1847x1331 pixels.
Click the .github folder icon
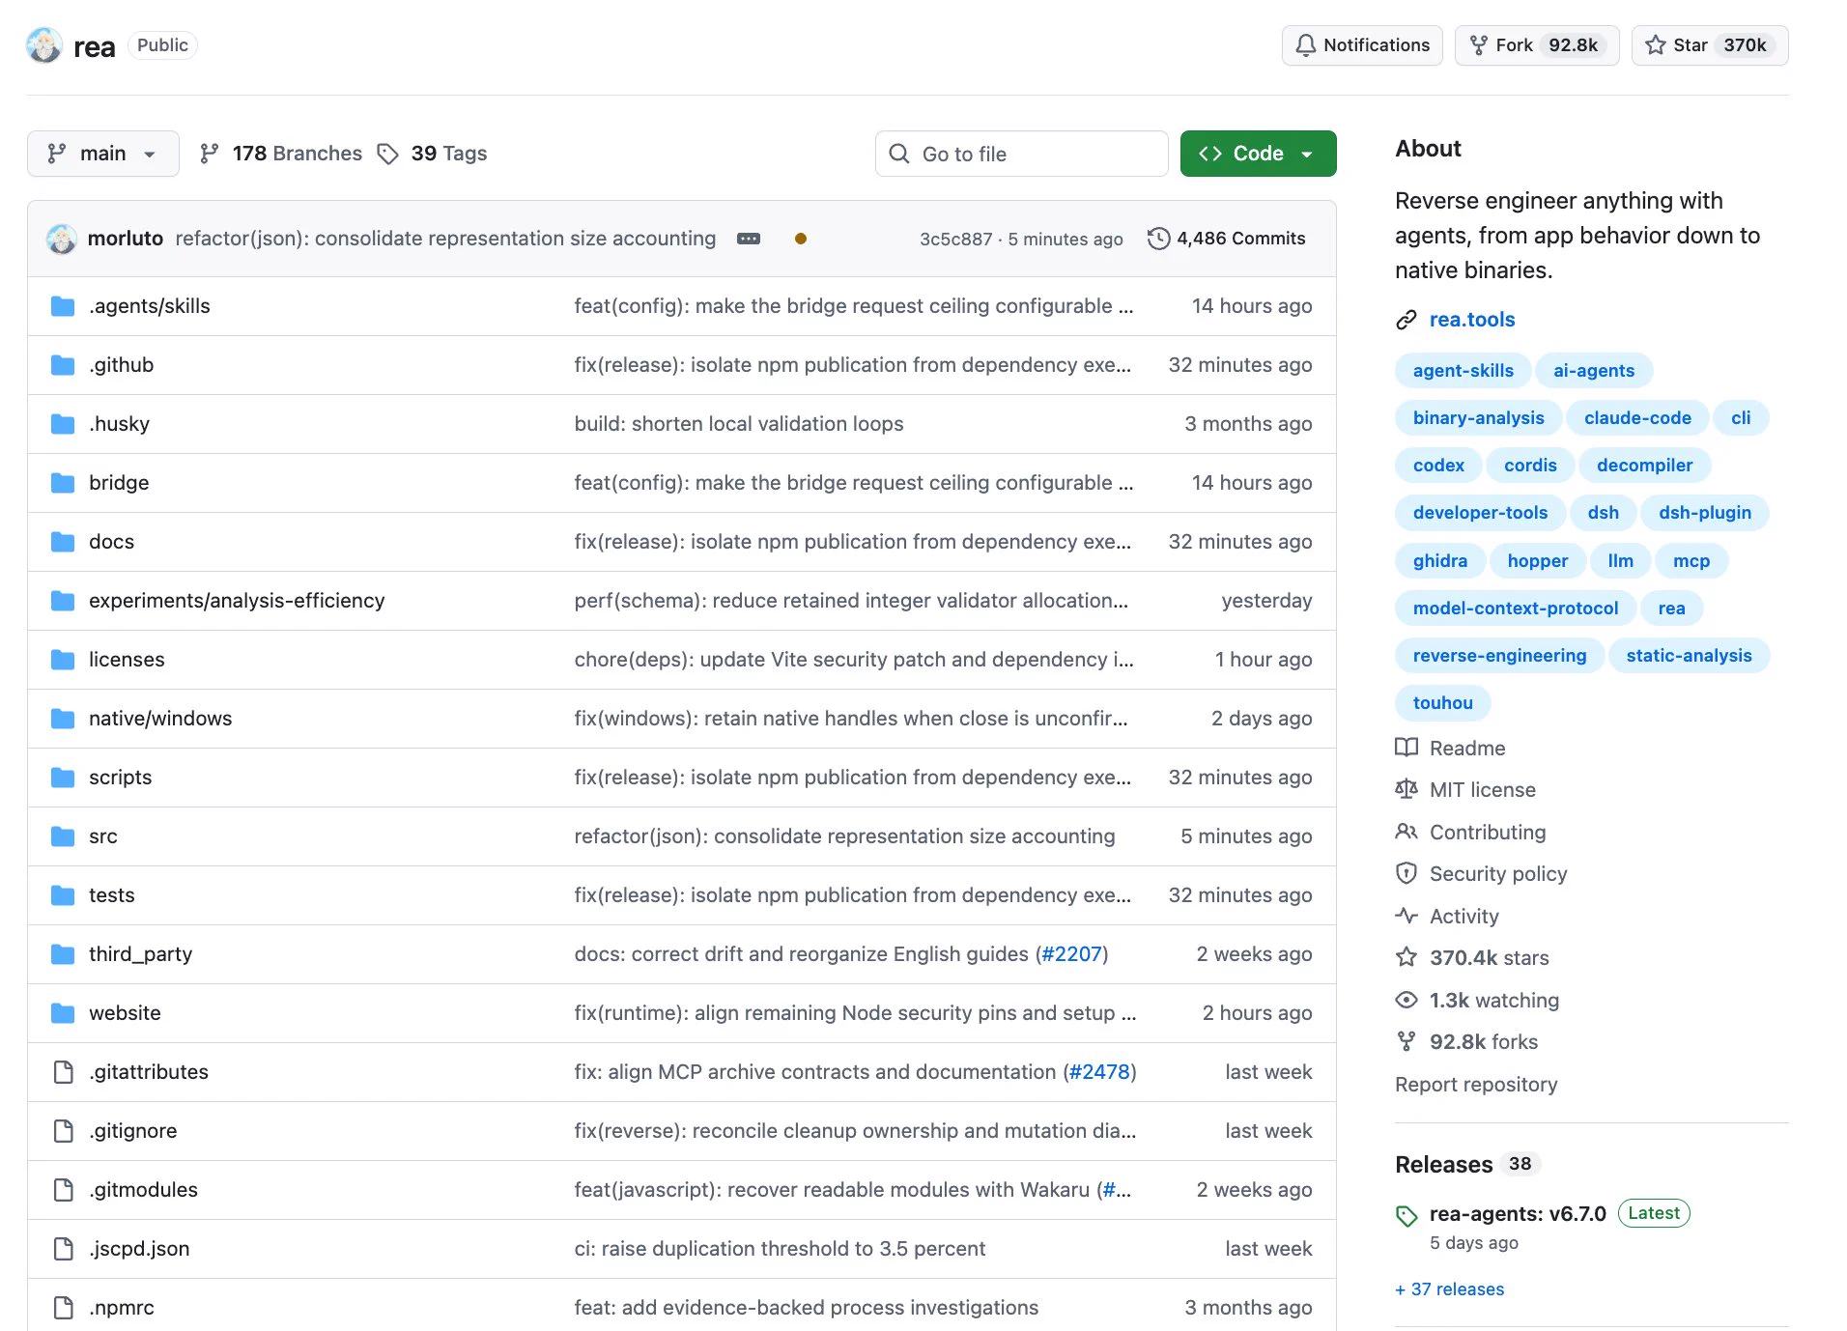[x=63, y=365]
